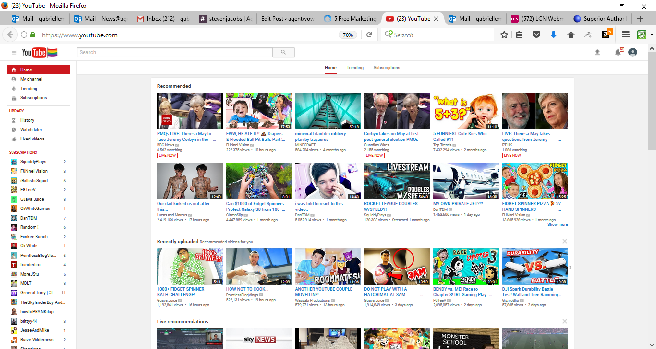Image resolution: width=656 pixels, height=349 pixels.
Task: Switch to Gmail Inbox (212) browser tab
Action: coord(162,19)
